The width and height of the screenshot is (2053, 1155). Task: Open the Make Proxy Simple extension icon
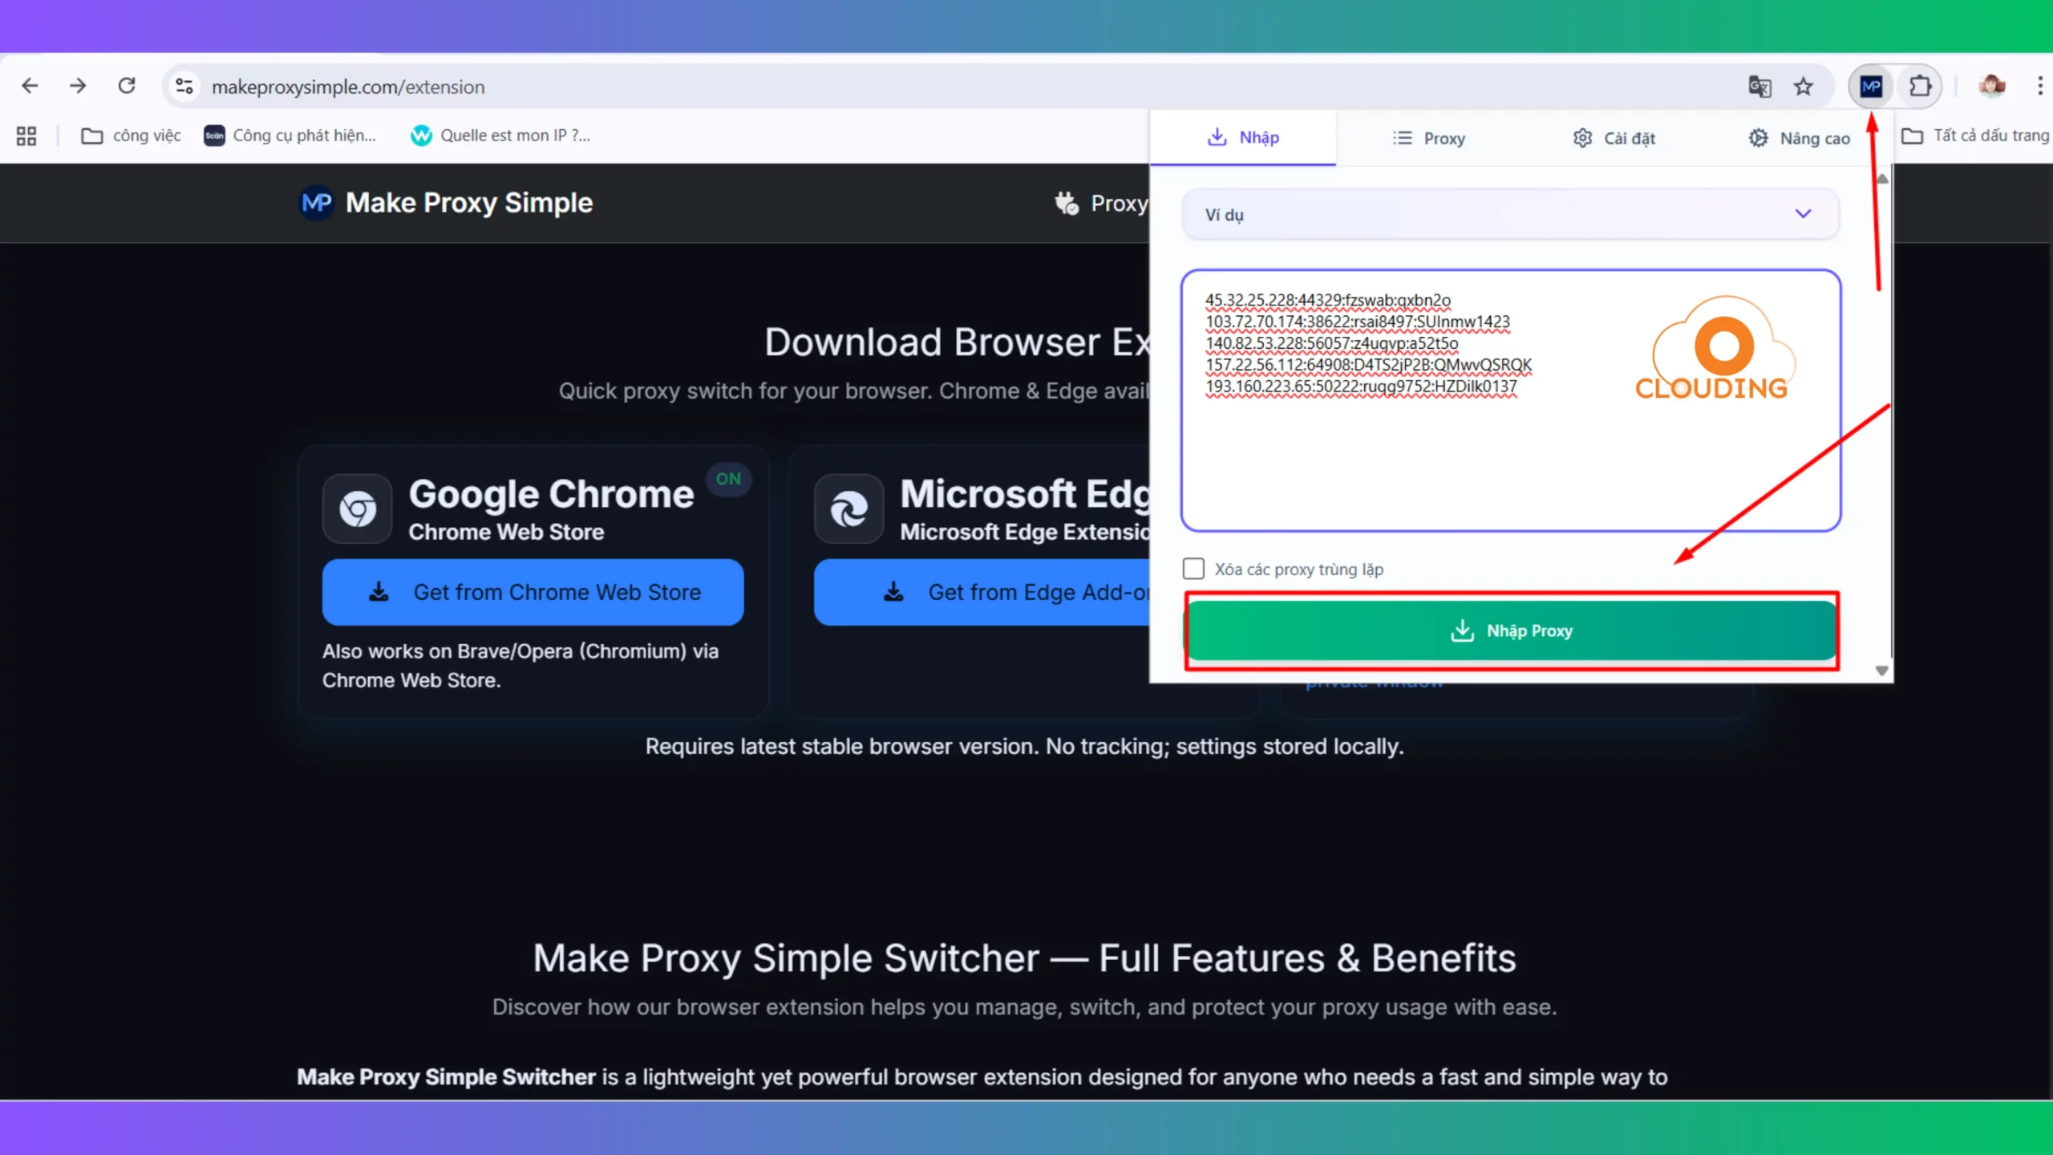point(1871,86)
